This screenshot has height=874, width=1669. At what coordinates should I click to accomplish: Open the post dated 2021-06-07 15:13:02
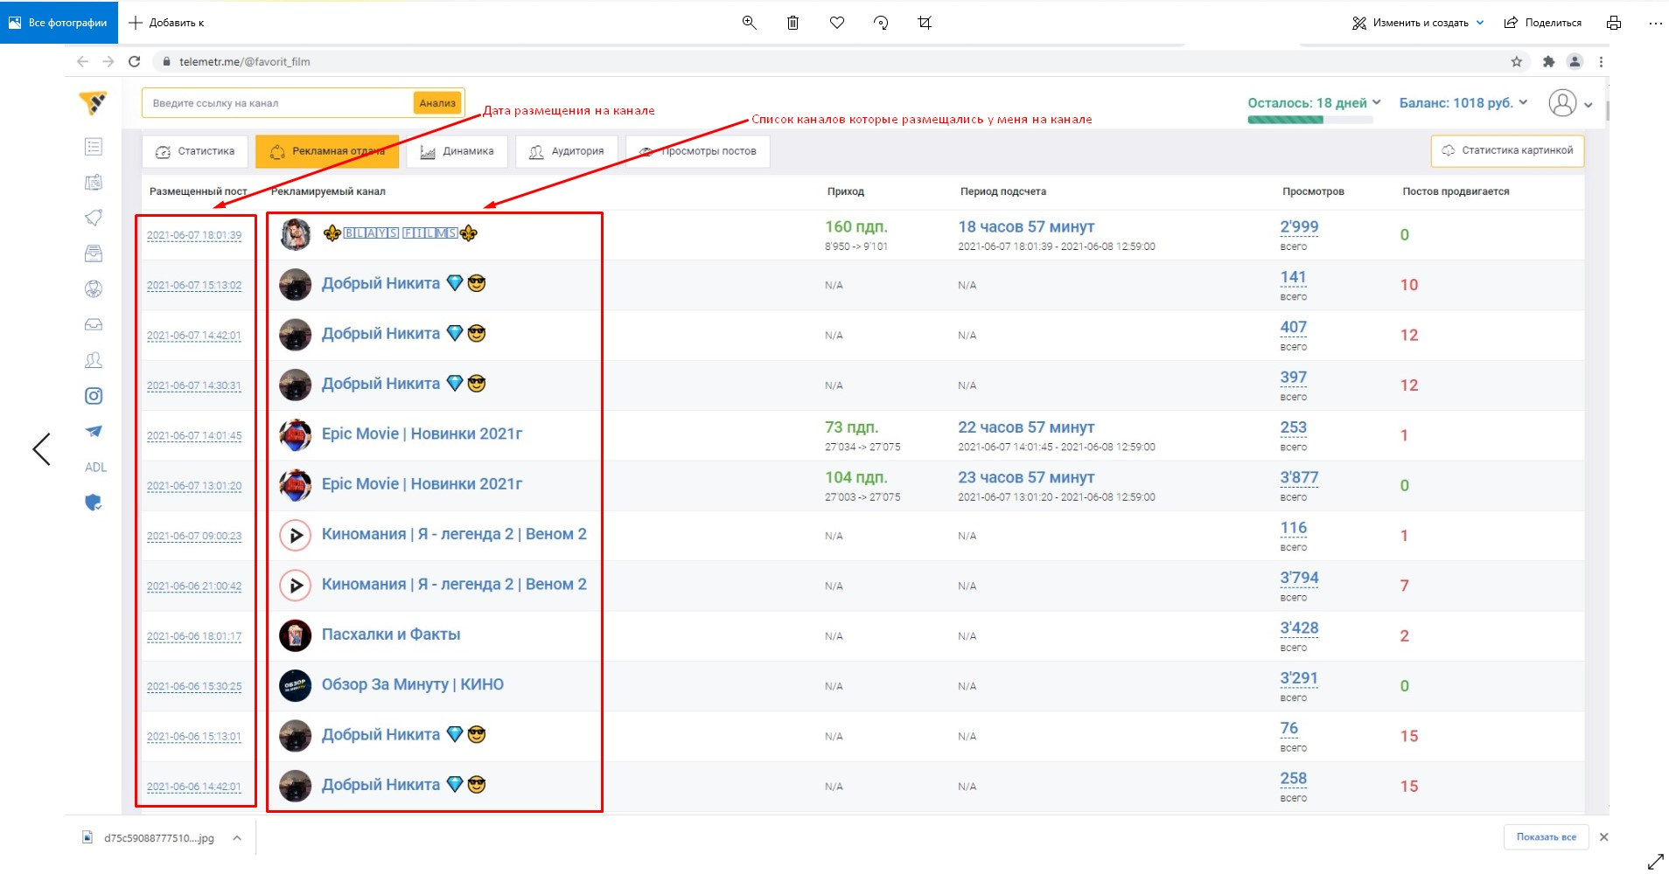pos(194,285)
